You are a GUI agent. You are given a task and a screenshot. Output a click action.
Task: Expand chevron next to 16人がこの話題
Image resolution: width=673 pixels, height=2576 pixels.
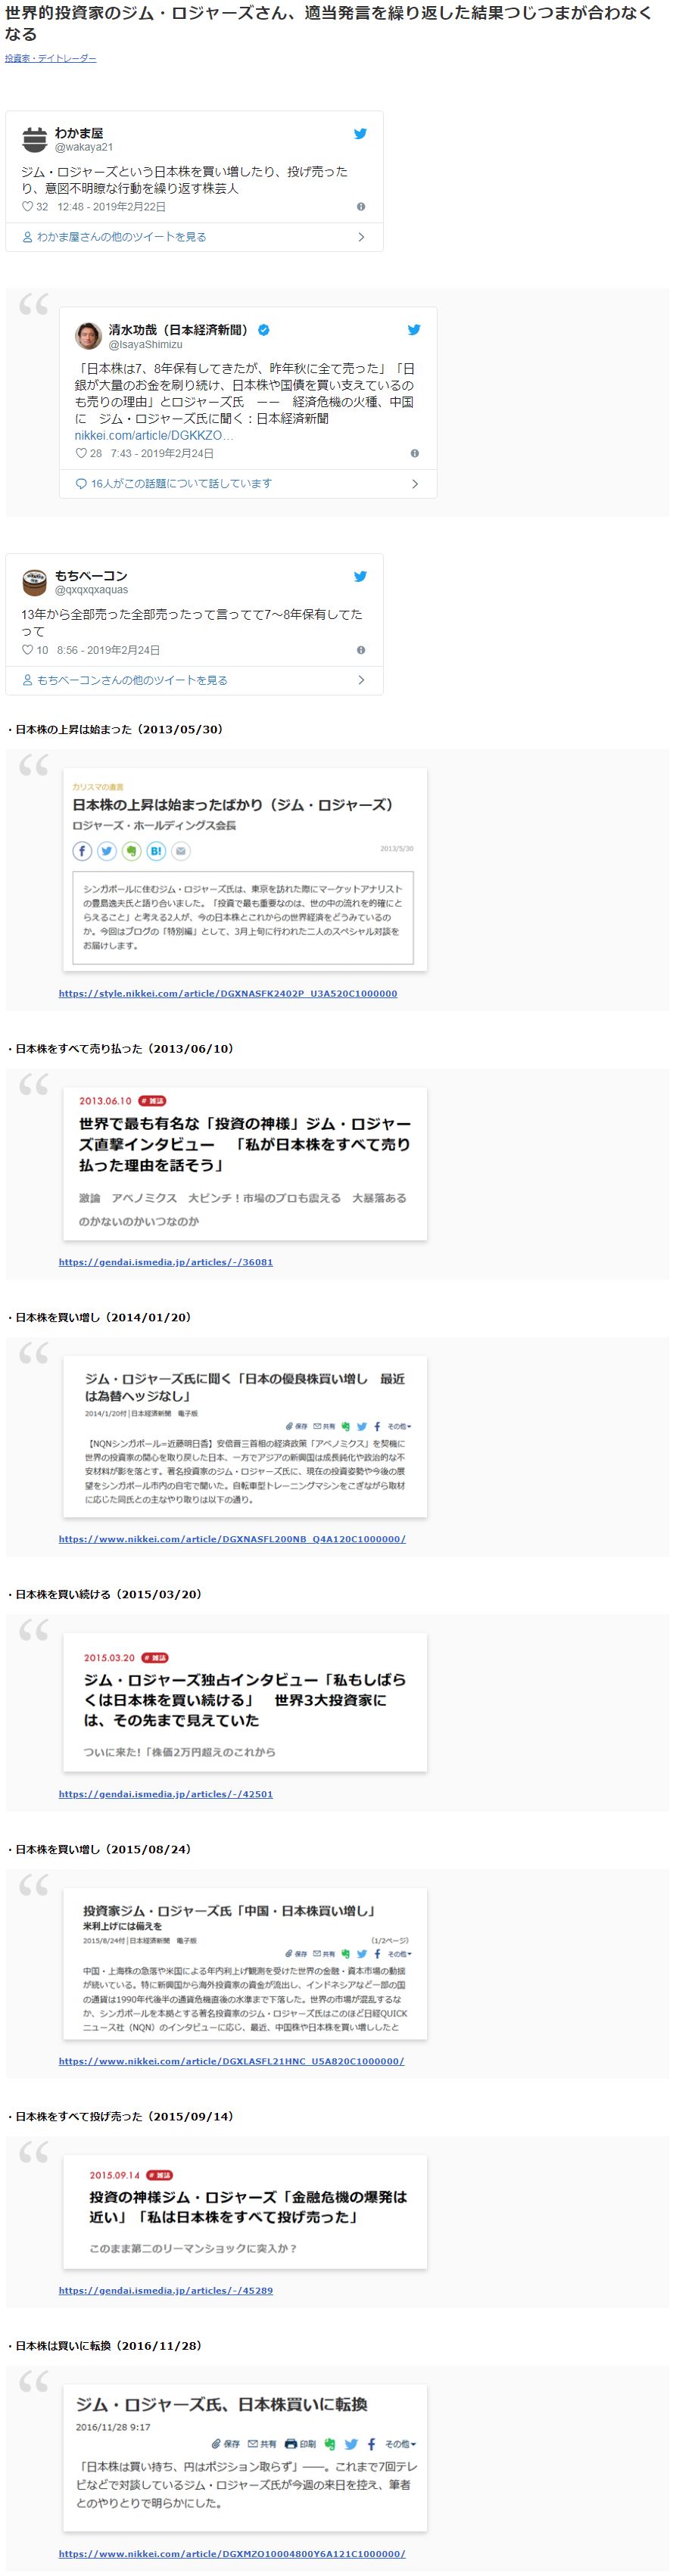click(x=415, y=484)
